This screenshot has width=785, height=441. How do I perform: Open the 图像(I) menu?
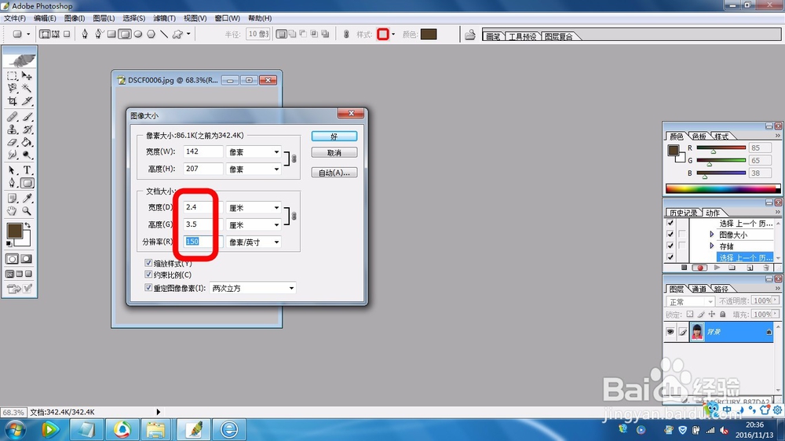click(x=75, y=18)
